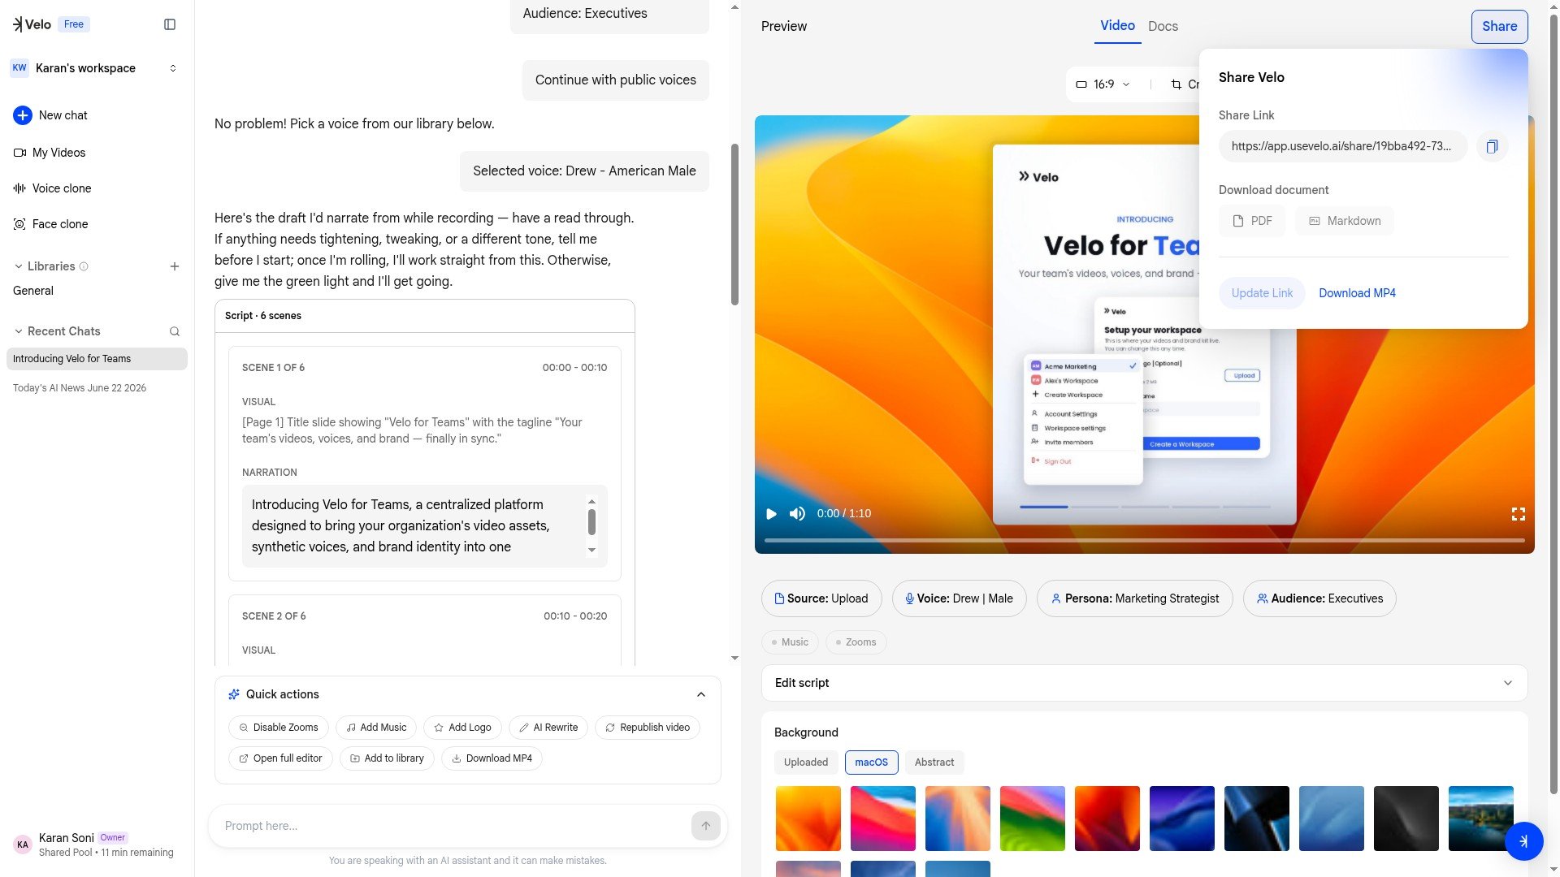Image resolution: width=1560 pixels, height=877 pixels.
Task: Toggle the Music option
Action: tap(789, 642)
